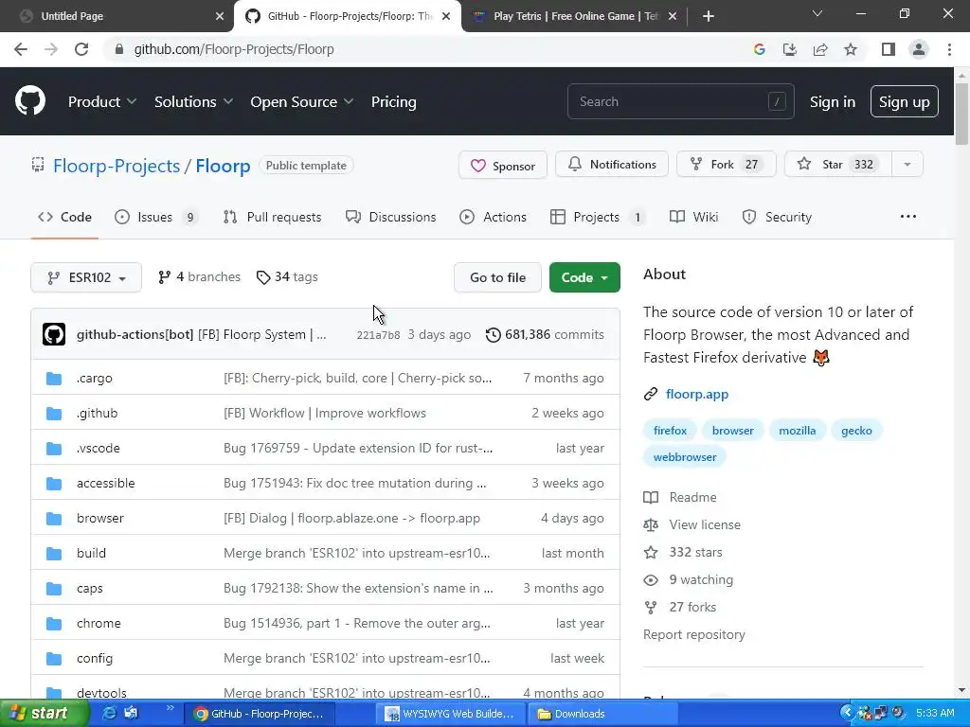Open the Projects tab
The image size is (970, 727).
(x=598, y=217)
